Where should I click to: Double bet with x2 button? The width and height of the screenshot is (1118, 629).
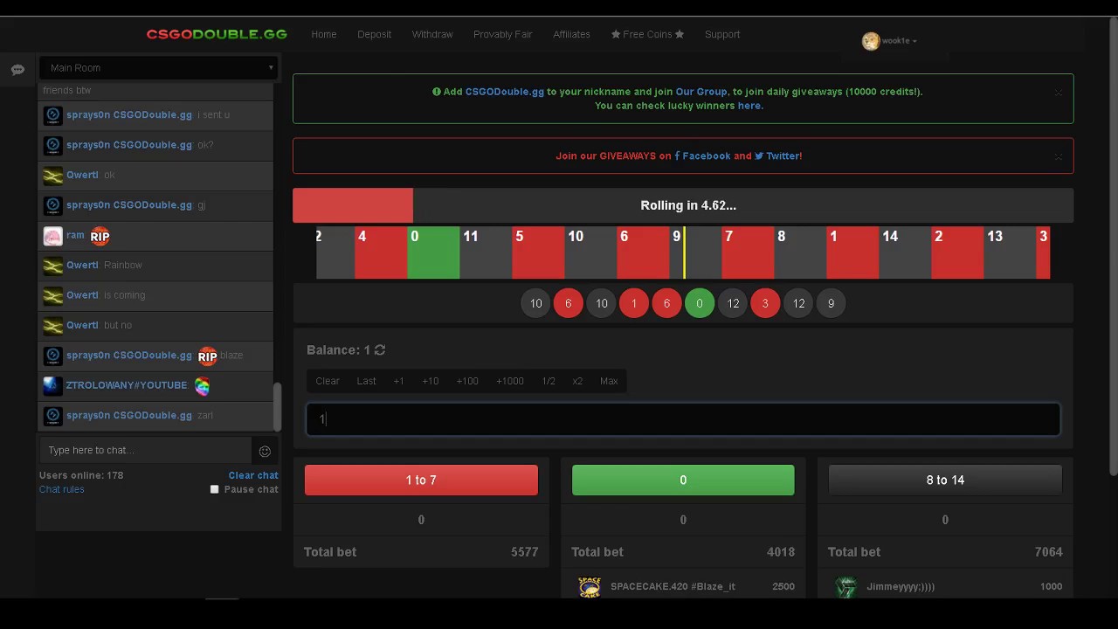click(x=577, y=381)
